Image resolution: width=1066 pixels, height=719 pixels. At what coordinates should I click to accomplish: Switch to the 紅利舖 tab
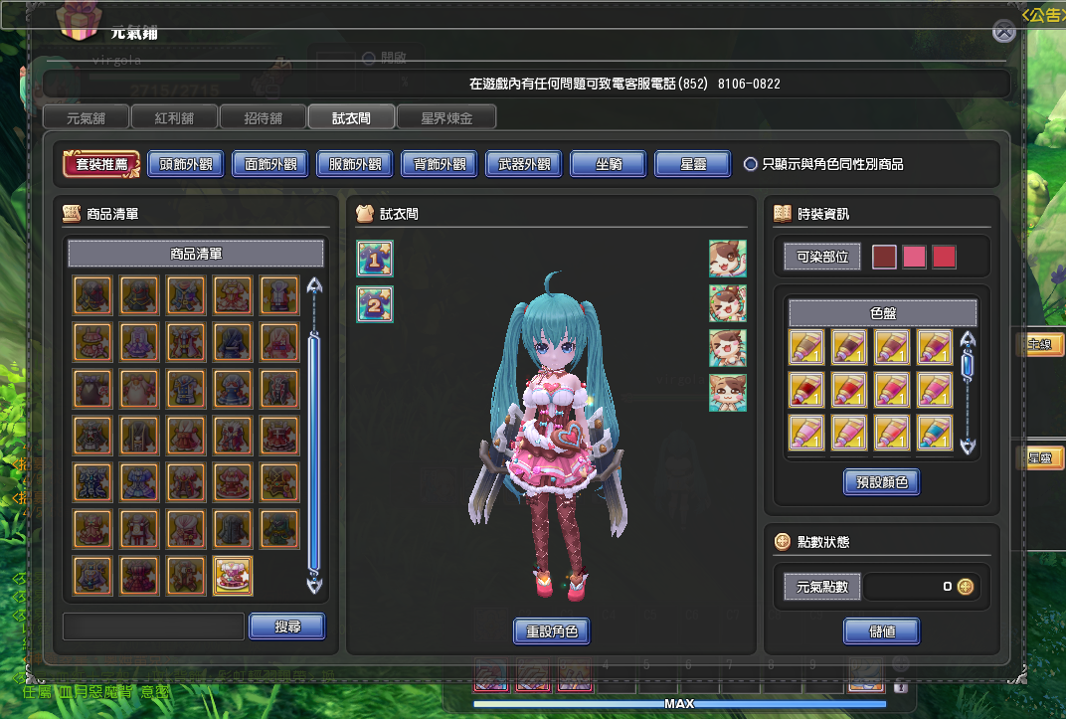[x=175, y=117]
